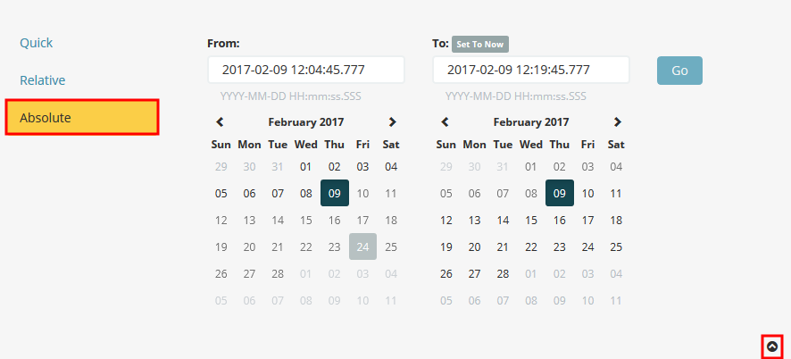Go to next month in From calendar
This screenshot has width=791, height=359.
click(x=393, y=121)
